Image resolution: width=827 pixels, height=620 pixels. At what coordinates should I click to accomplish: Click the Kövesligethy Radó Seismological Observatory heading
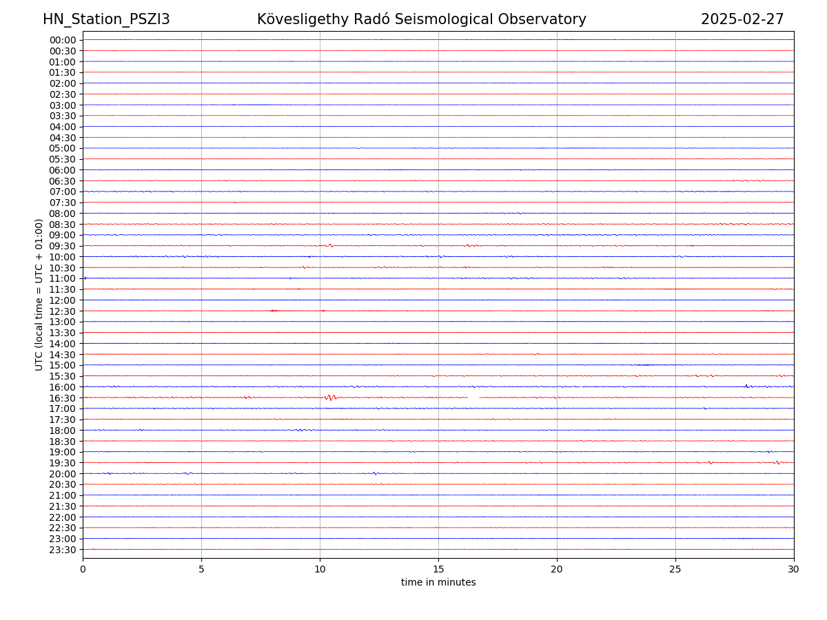(421, 19)
